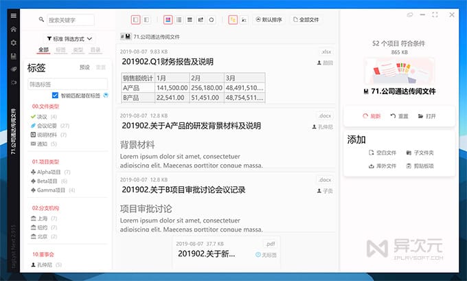Screen dimensions: 467x281
Task: Select the colorful card view mode
Action: [x=168, y=20]
